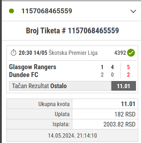The width and height of the screenshot is (141, 143).
Task: Open the Dundee FC team name
Action: (x=24, y=75)
